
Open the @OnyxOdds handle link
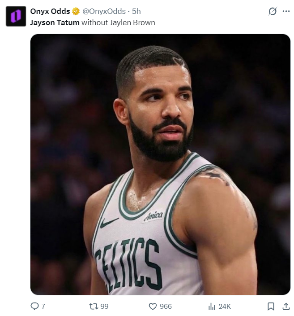pyautogui.click(x=104, y=11)
